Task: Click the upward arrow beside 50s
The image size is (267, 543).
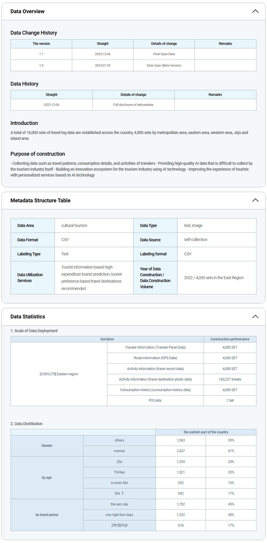Action: [122, 493]
